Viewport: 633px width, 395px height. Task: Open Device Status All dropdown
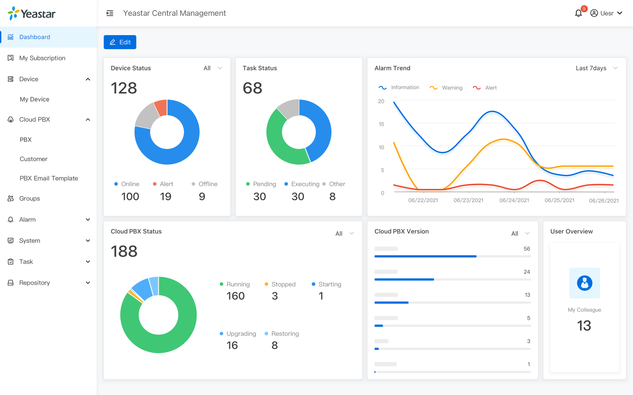click(x=213, y=68)
